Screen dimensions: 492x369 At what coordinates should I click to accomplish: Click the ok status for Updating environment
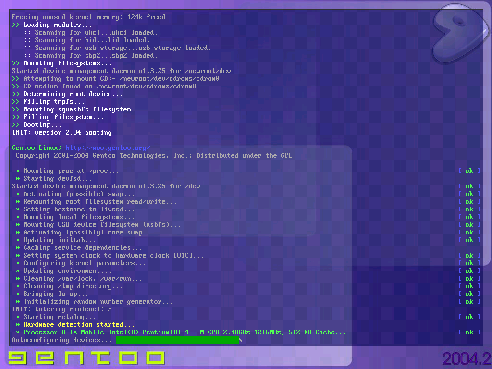tap(469, 271)
